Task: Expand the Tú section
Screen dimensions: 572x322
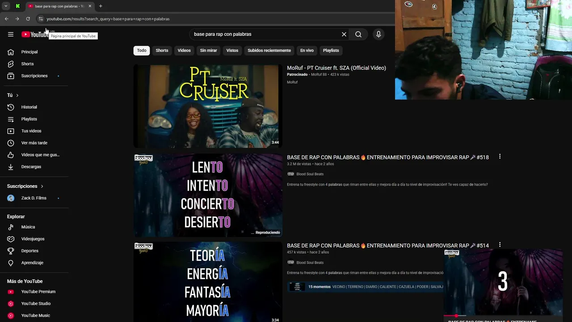Action: coord(13,95)
